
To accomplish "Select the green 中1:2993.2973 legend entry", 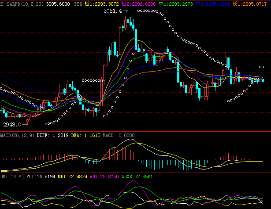I will [176, 4].
